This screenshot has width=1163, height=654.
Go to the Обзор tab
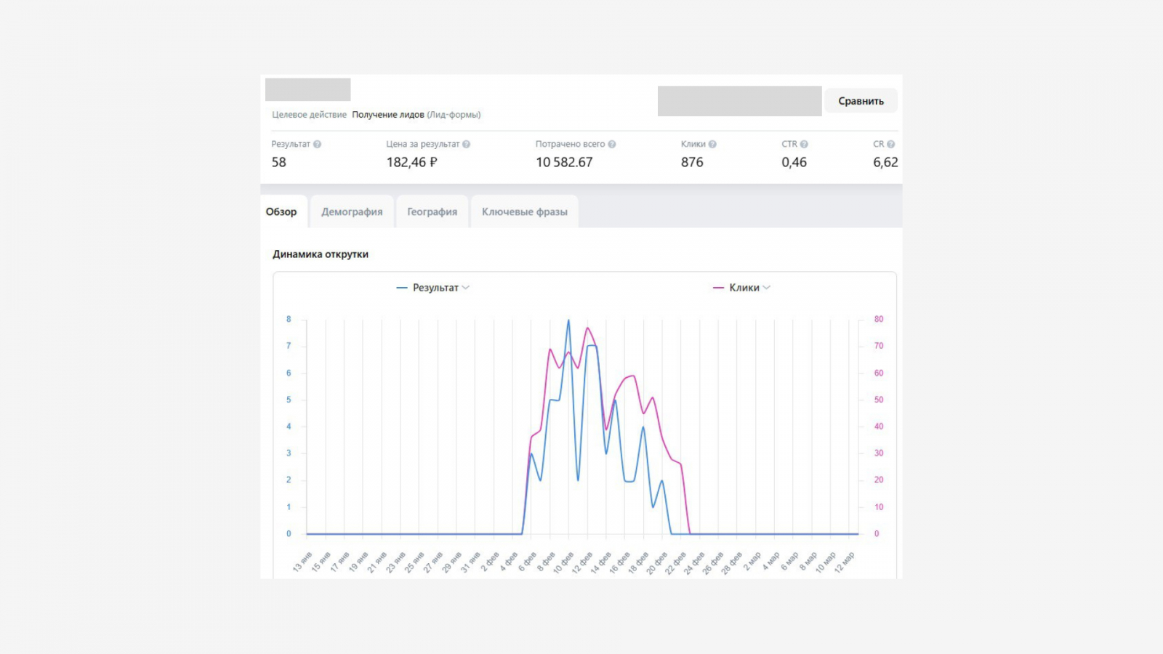281,212
